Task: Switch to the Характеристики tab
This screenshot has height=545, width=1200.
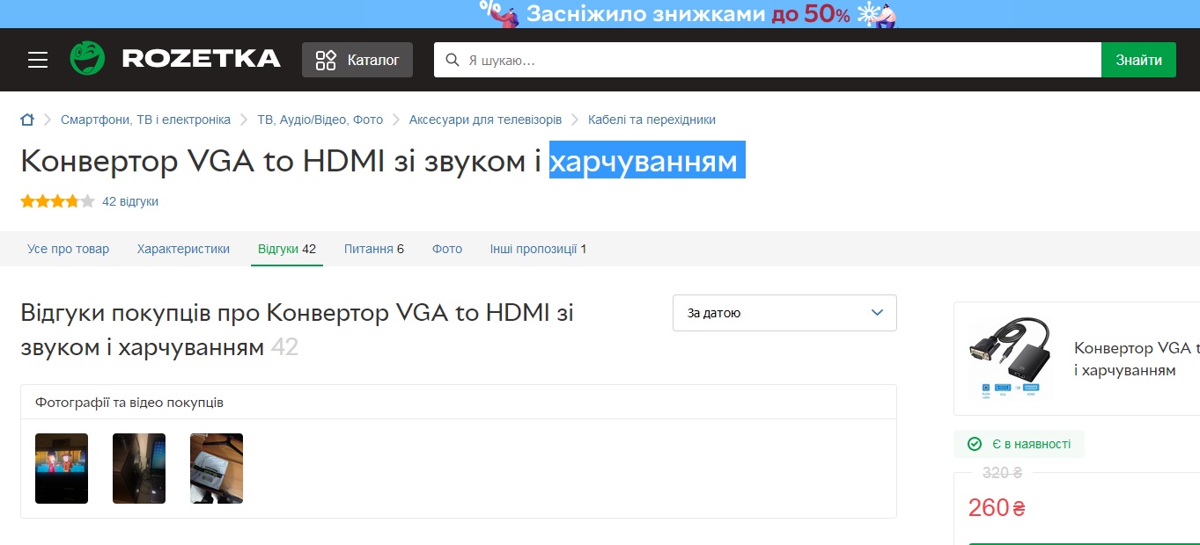Action: [x=183, y=249]
